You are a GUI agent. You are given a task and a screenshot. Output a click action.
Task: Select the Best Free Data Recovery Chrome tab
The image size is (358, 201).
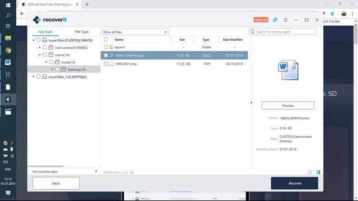point(50,4)
